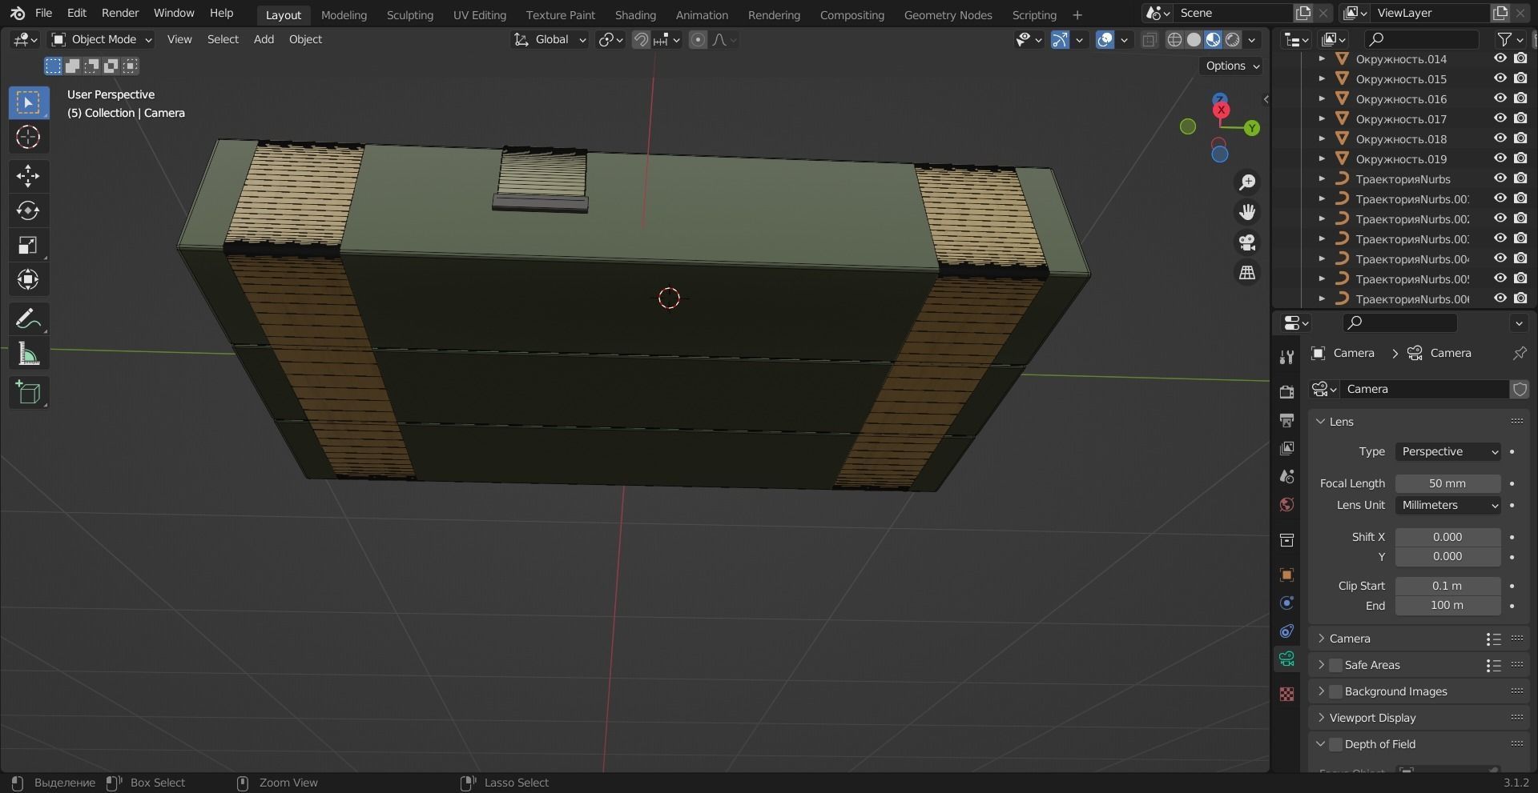Open the Render properties tab
Screen dimensions: 1538x793
pos(1286,392)
